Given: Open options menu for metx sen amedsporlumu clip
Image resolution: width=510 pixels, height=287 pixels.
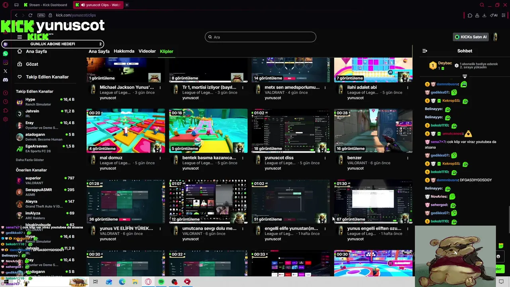Looking at the screenshot, I should (x=325, y=87).
